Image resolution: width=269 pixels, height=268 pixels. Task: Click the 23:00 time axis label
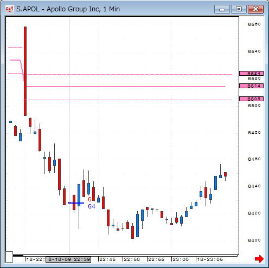point(181,259)
